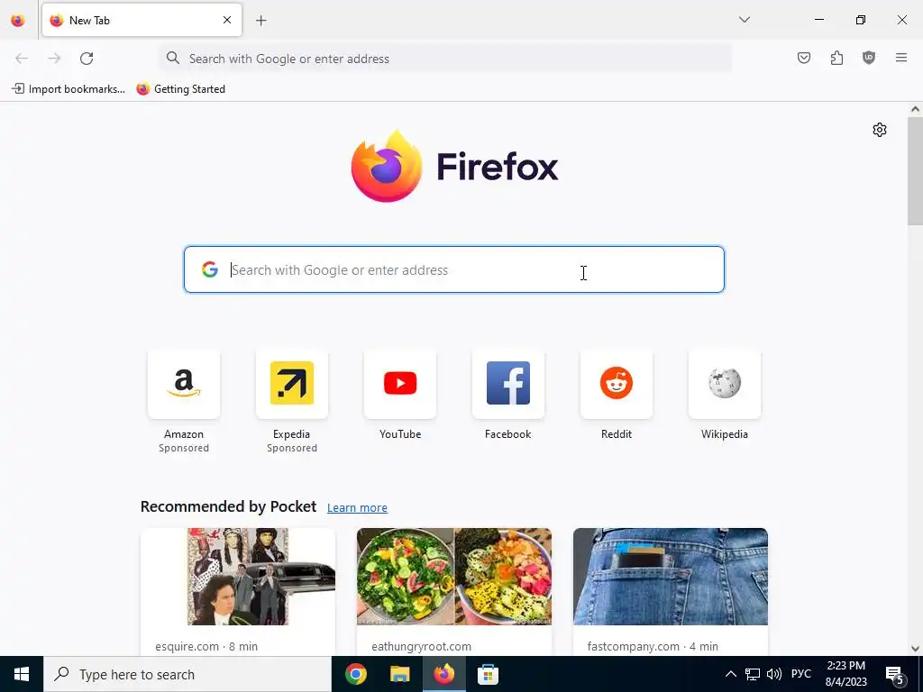The height and width of the screenshot is (692, 923).
Task: Go back one page
Action: point(22,59)
